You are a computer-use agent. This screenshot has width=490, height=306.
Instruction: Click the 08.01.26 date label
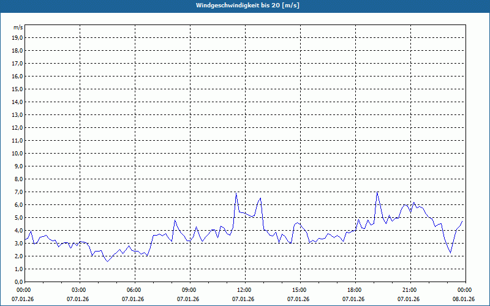tap(464, 299)
